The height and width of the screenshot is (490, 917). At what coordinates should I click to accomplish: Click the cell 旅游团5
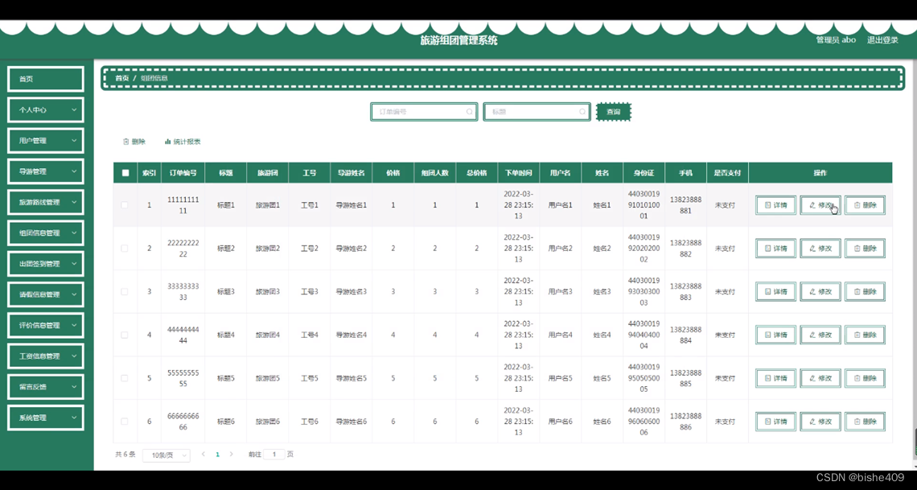(x=268, y=378)
